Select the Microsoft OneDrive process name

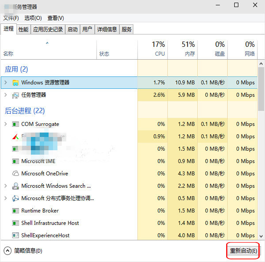tap(45, 174)
